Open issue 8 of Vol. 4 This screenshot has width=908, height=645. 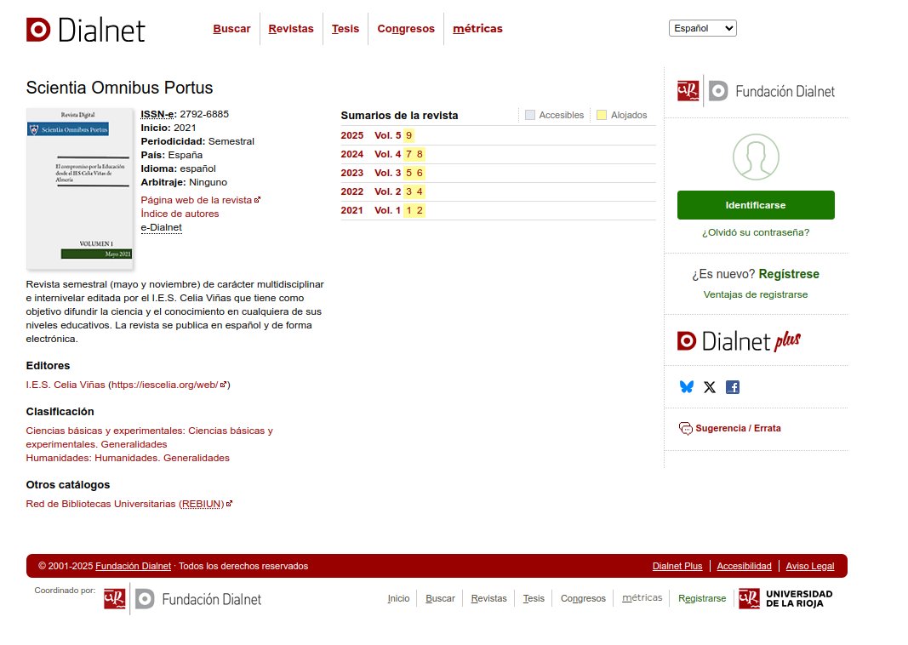pos(420,154)
